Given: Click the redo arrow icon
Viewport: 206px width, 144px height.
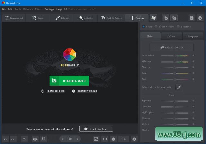Looking at the screenshot, I should pyautogui.click(x=13, y=139).
